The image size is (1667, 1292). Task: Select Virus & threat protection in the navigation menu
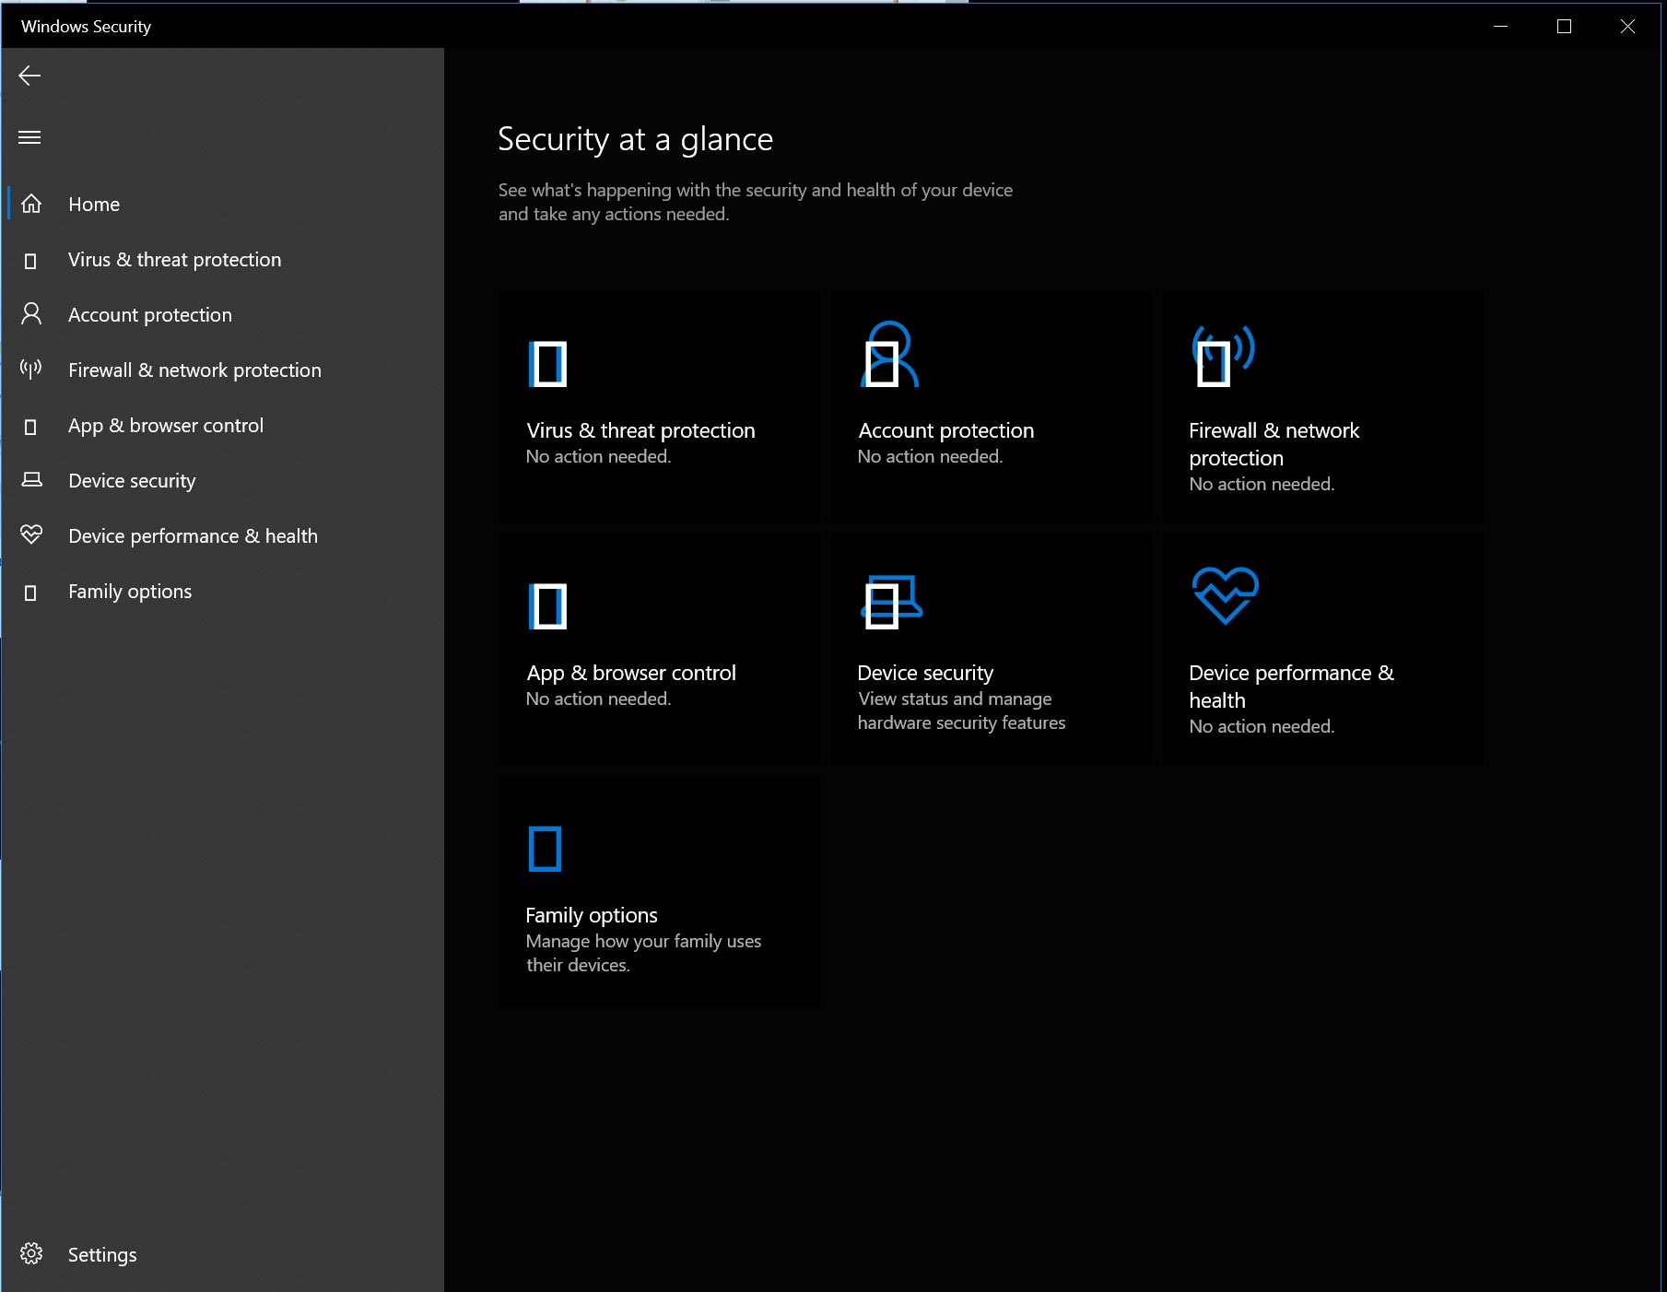coord(174,260)
